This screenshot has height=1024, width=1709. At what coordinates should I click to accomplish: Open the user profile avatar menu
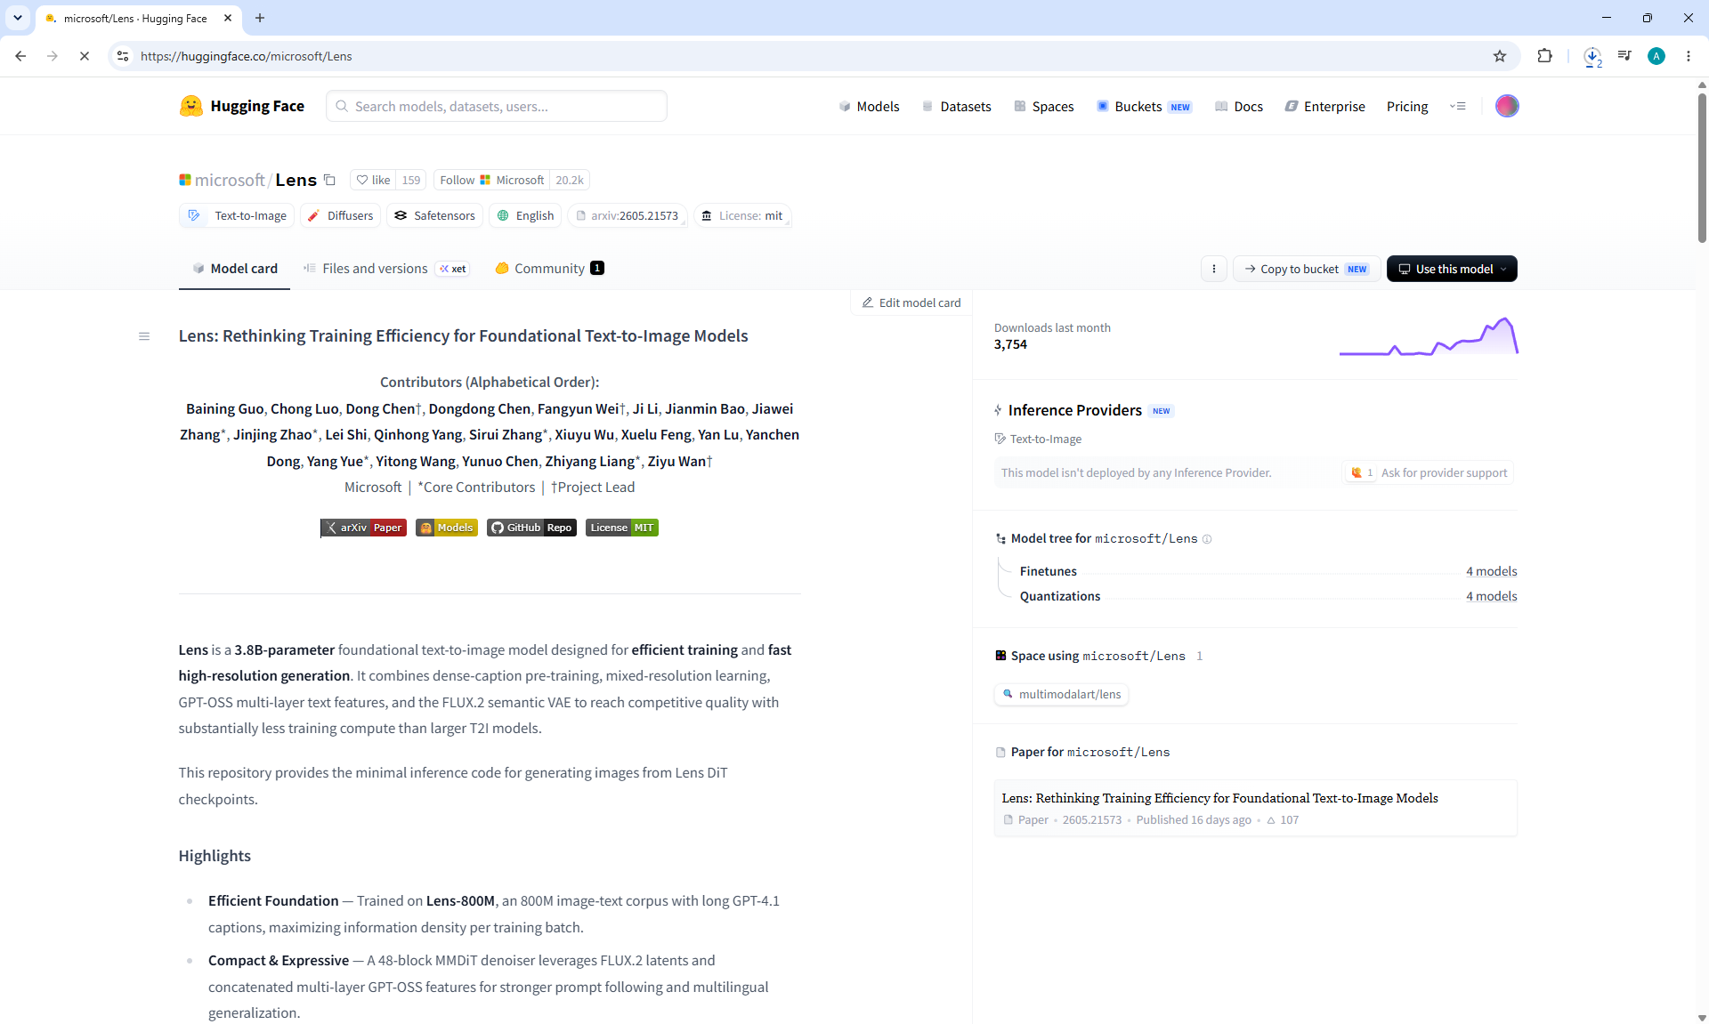click(x=1507, y=106)
